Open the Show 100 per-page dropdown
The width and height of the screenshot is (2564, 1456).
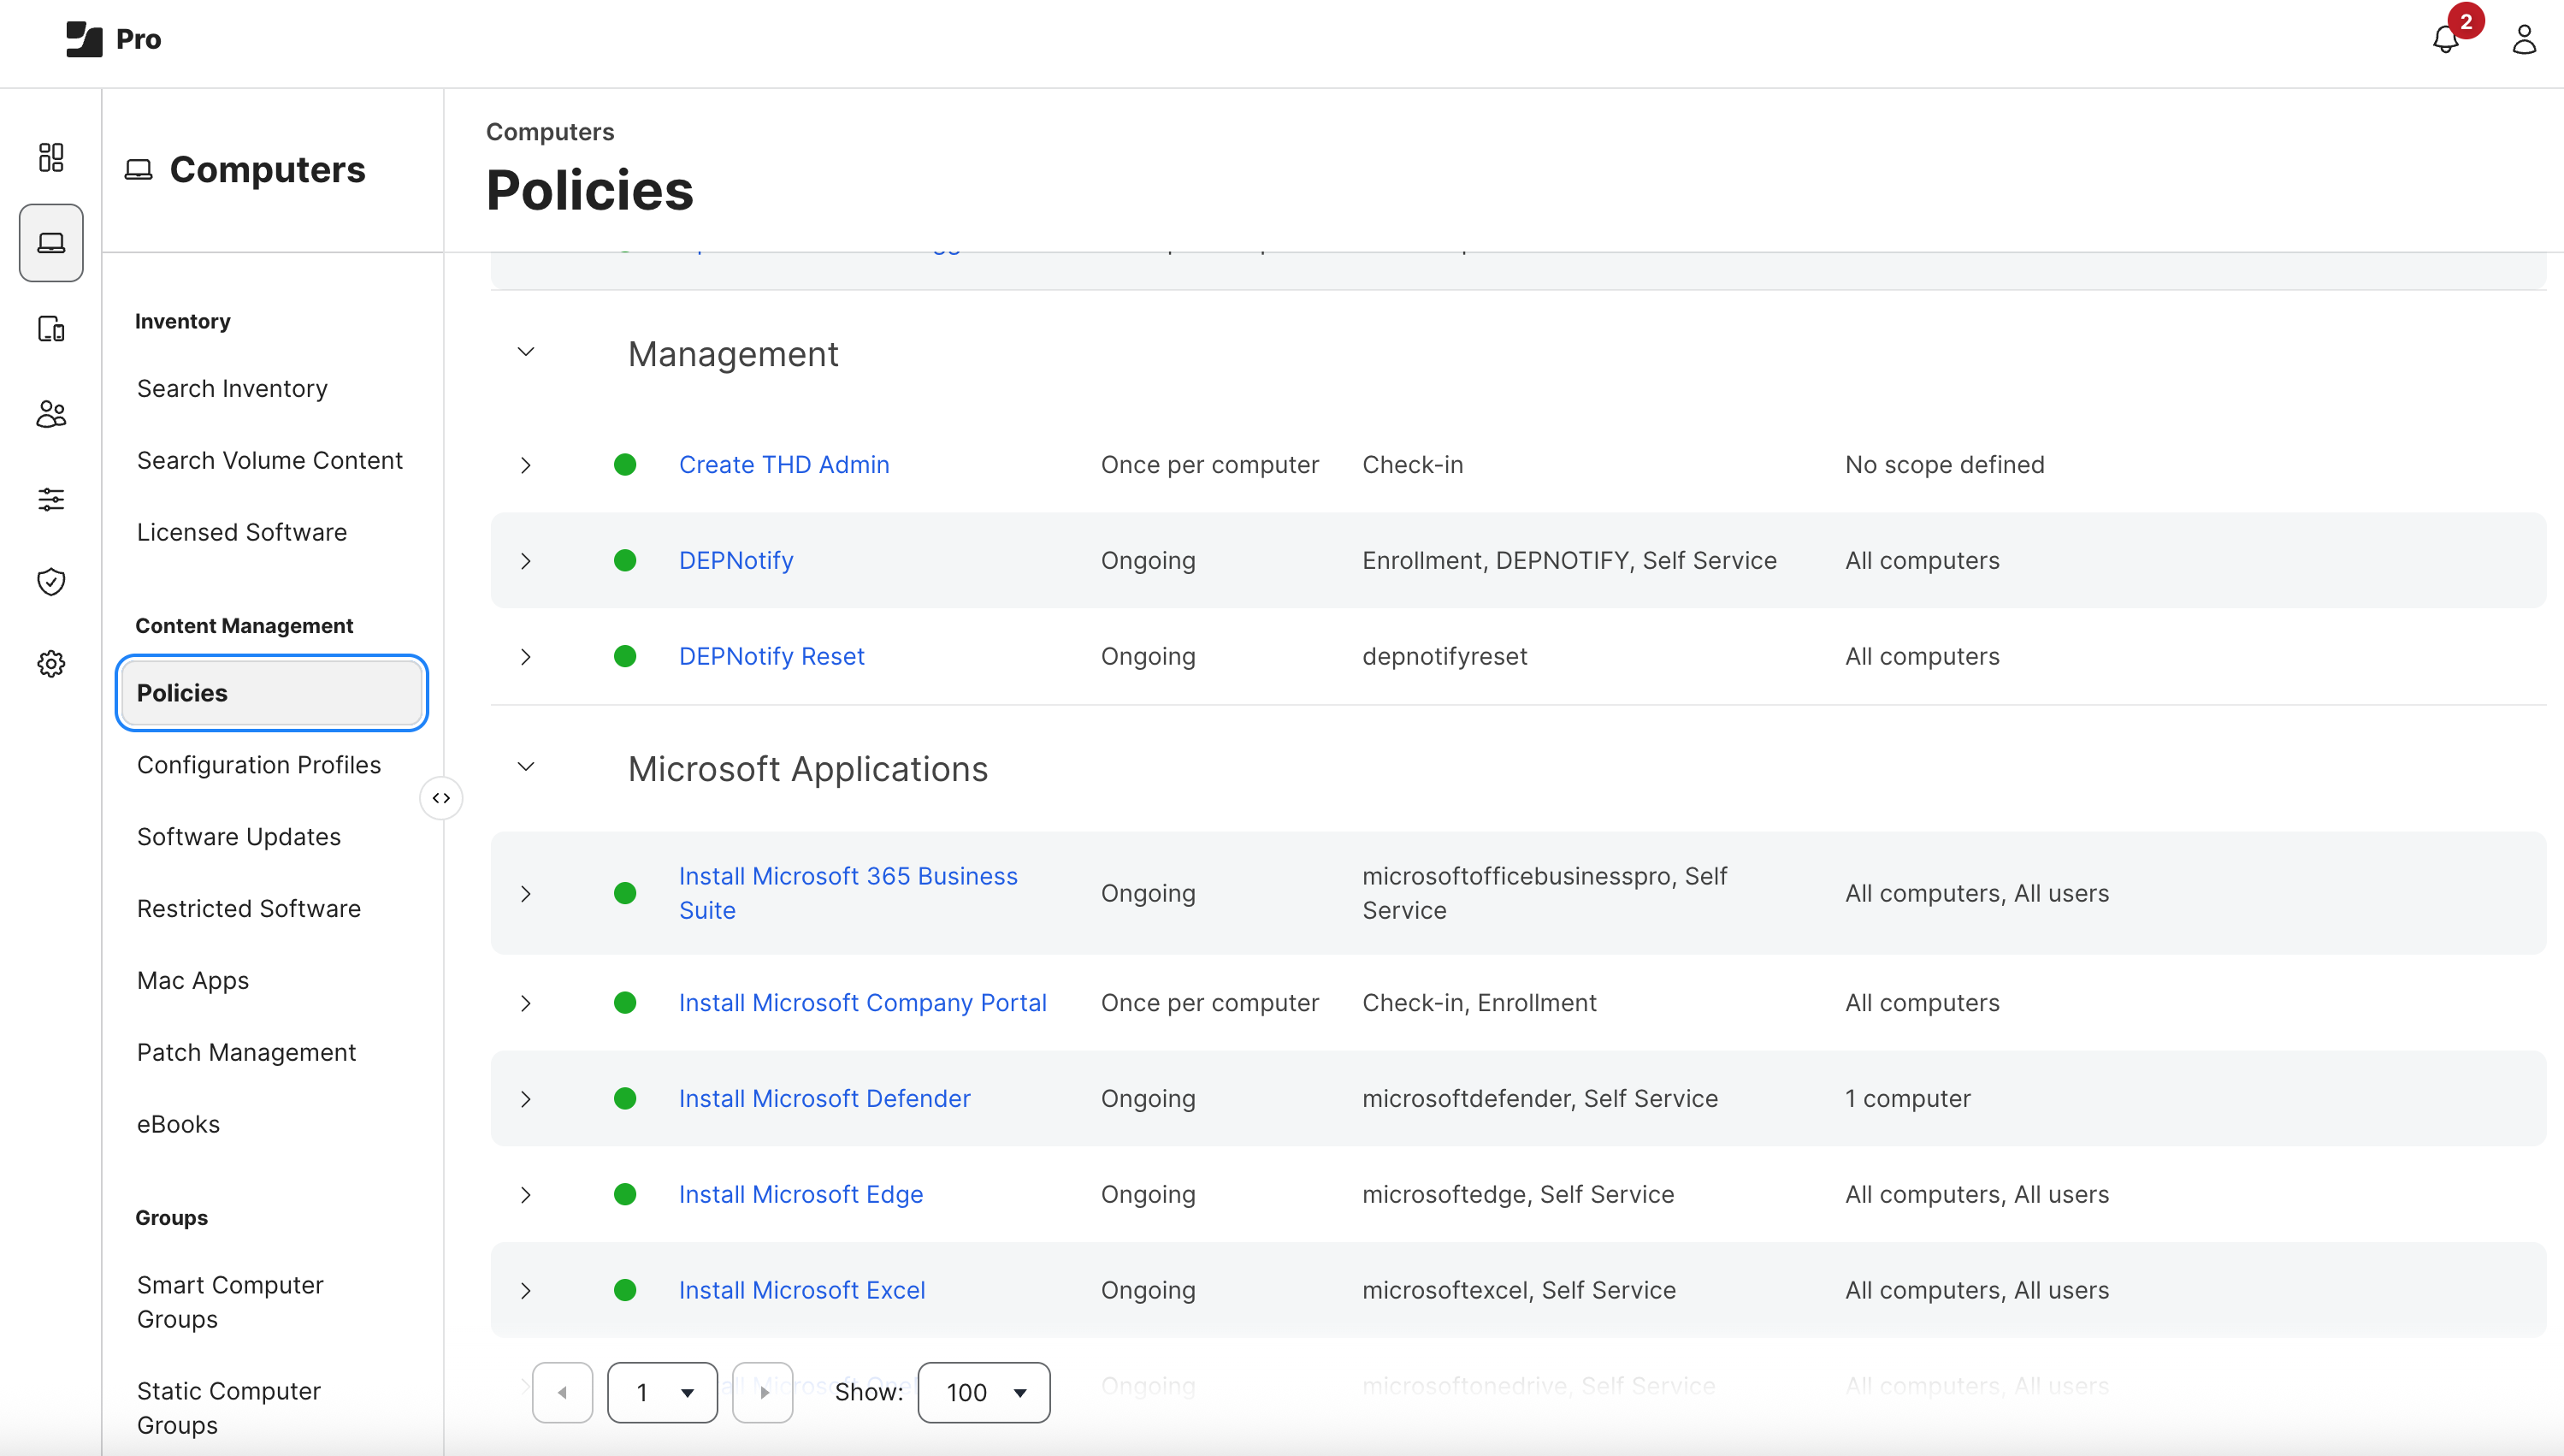984,1392
